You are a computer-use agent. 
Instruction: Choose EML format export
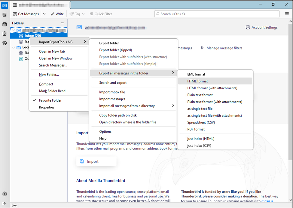[215, 74]
